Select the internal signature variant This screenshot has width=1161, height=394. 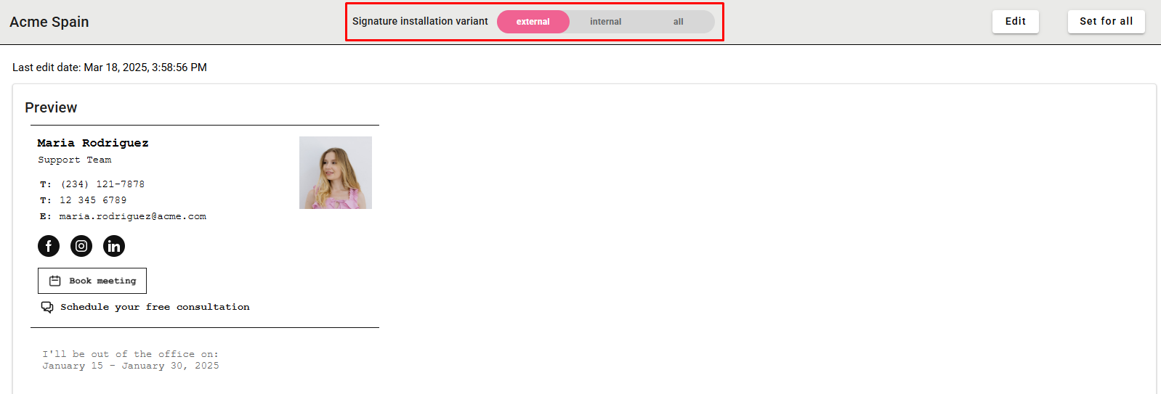click(x=605, y=22)
